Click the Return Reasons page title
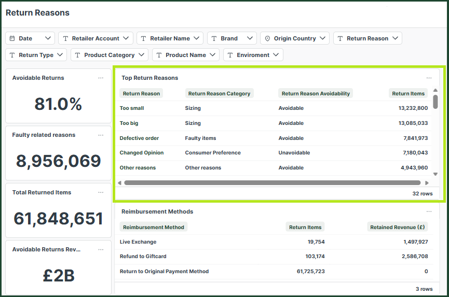The width and height of the screenshot is (449, 297). [37, 13]
